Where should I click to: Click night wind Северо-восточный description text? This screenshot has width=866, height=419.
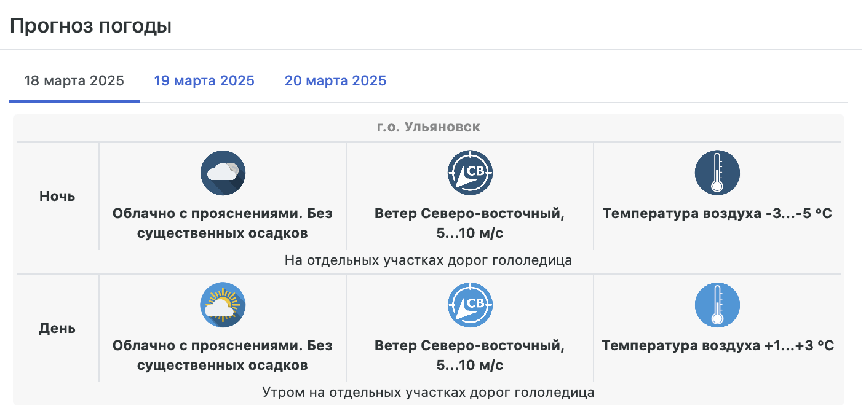(470, 223)
